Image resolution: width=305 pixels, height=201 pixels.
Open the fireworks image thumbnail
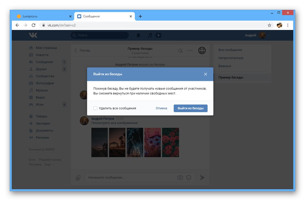(x=135, y=142)
